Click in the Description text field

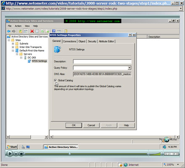(x=102, y=61)
